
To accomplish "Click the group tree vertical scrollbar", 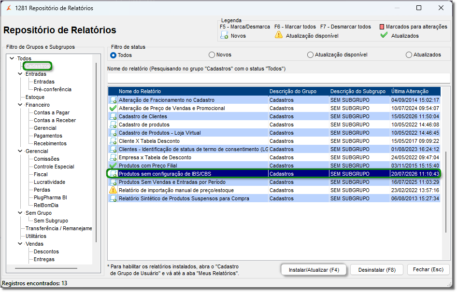I will [x=96, y=152].
